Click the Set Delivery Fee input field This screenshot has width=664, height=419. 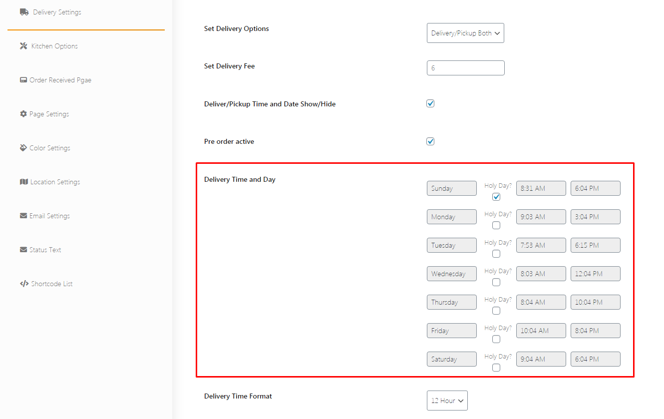pyautogui.click(x=465, y=68)
